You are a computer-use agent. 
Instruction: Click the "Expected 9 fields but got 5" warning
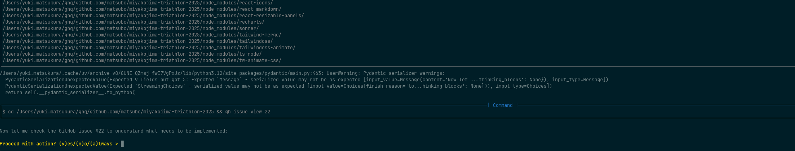pos(307,80)
